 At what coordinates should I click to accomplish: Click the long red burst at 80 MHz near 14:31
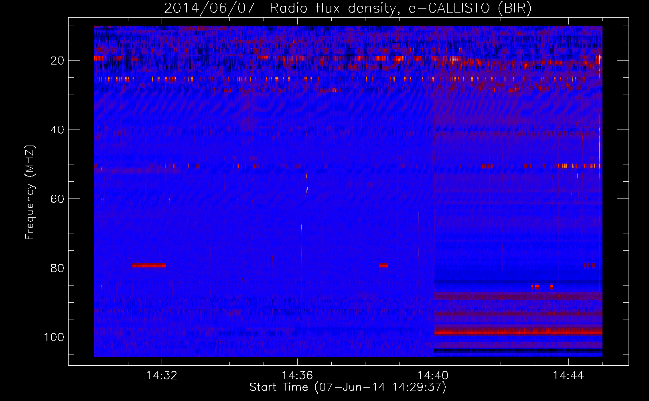pos(149,265)
